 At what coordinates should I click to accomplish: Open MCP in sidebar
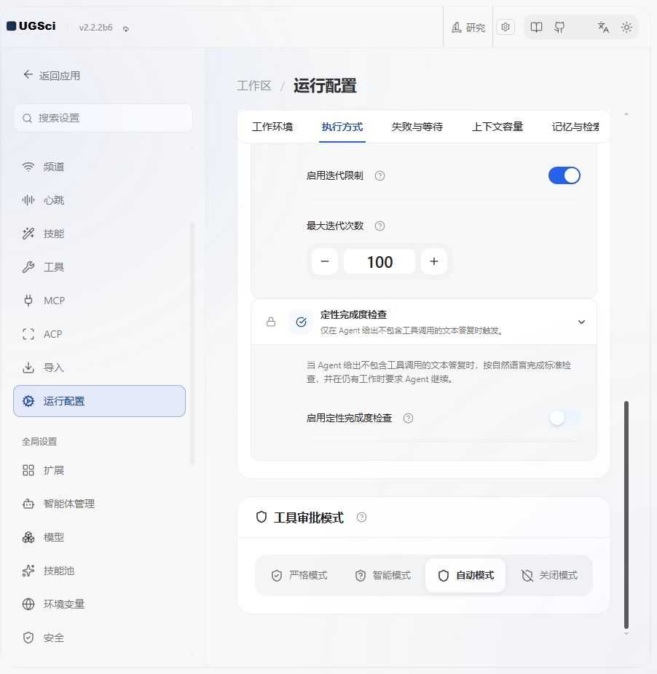(100, 301)
